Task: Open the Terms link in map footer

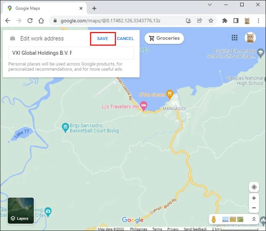Action: click(157, 229)
